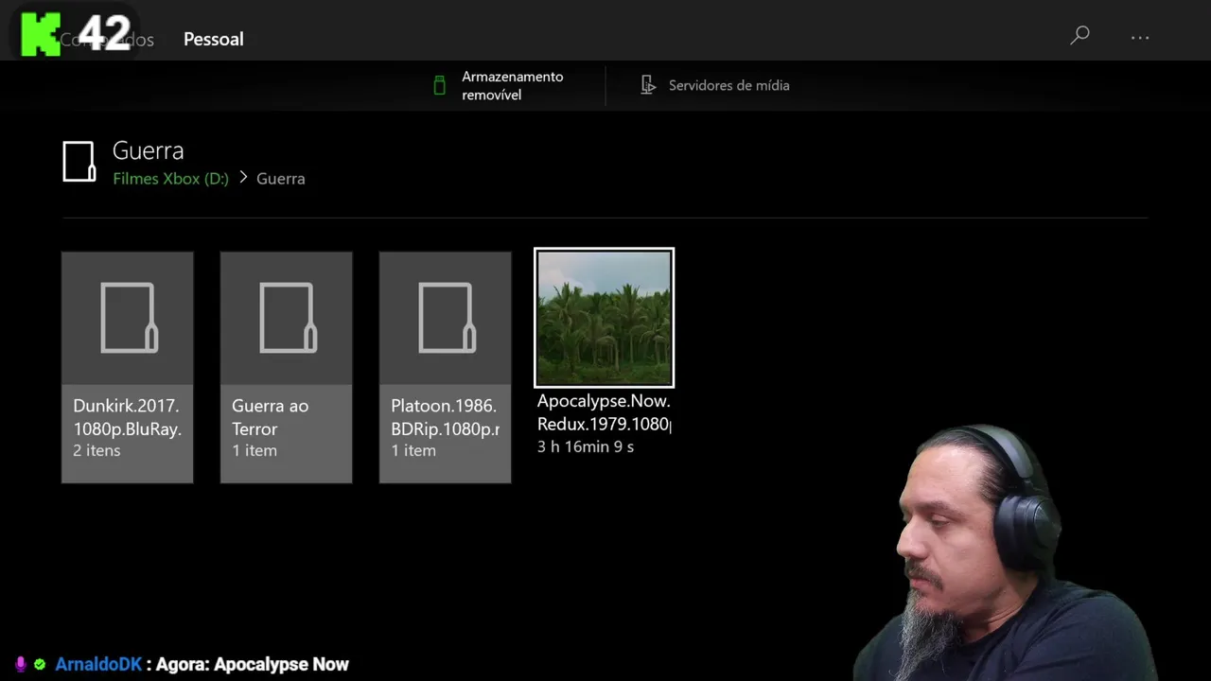Screen dimensions: 1211x681
Task: Click the Guerra ao Terror folder name
Action: (270, 417)
